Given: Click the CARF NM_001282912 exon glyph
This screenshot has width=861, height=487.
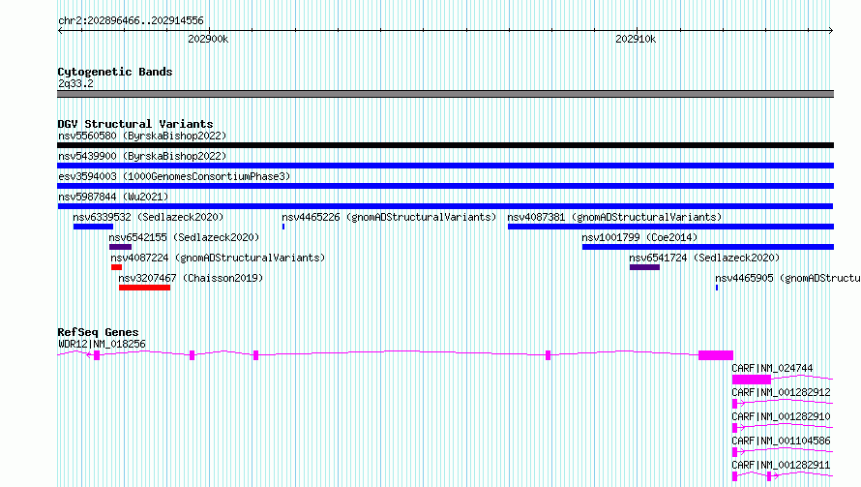Looking at the screenshot, I should coord(734,404).
